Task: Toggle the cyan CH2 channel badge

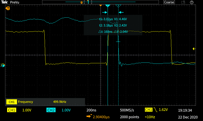Action: click(x=51, y=110)
